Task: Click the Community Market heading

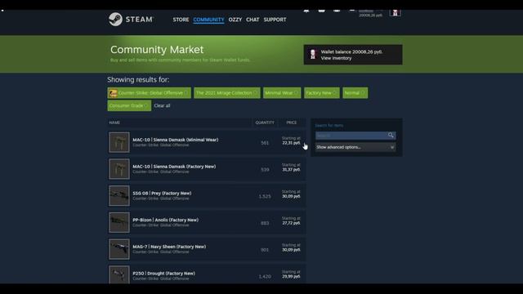Action: click(157, 50)
